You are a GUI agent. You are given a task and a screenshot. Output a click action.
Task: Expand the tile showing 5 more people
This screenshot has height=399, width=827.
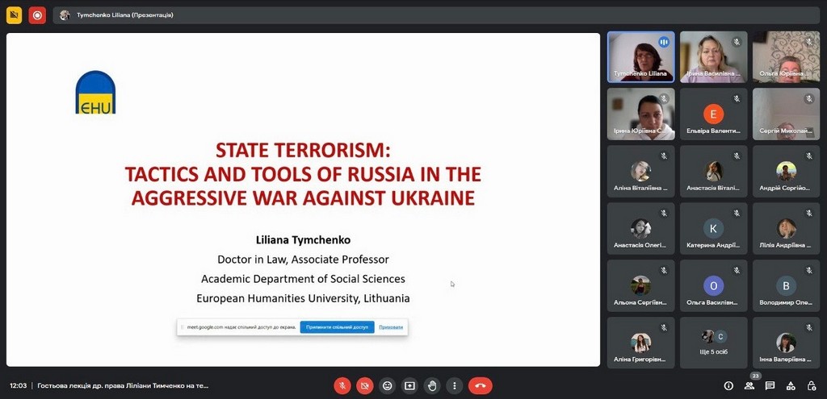click(x=713, y=343)
